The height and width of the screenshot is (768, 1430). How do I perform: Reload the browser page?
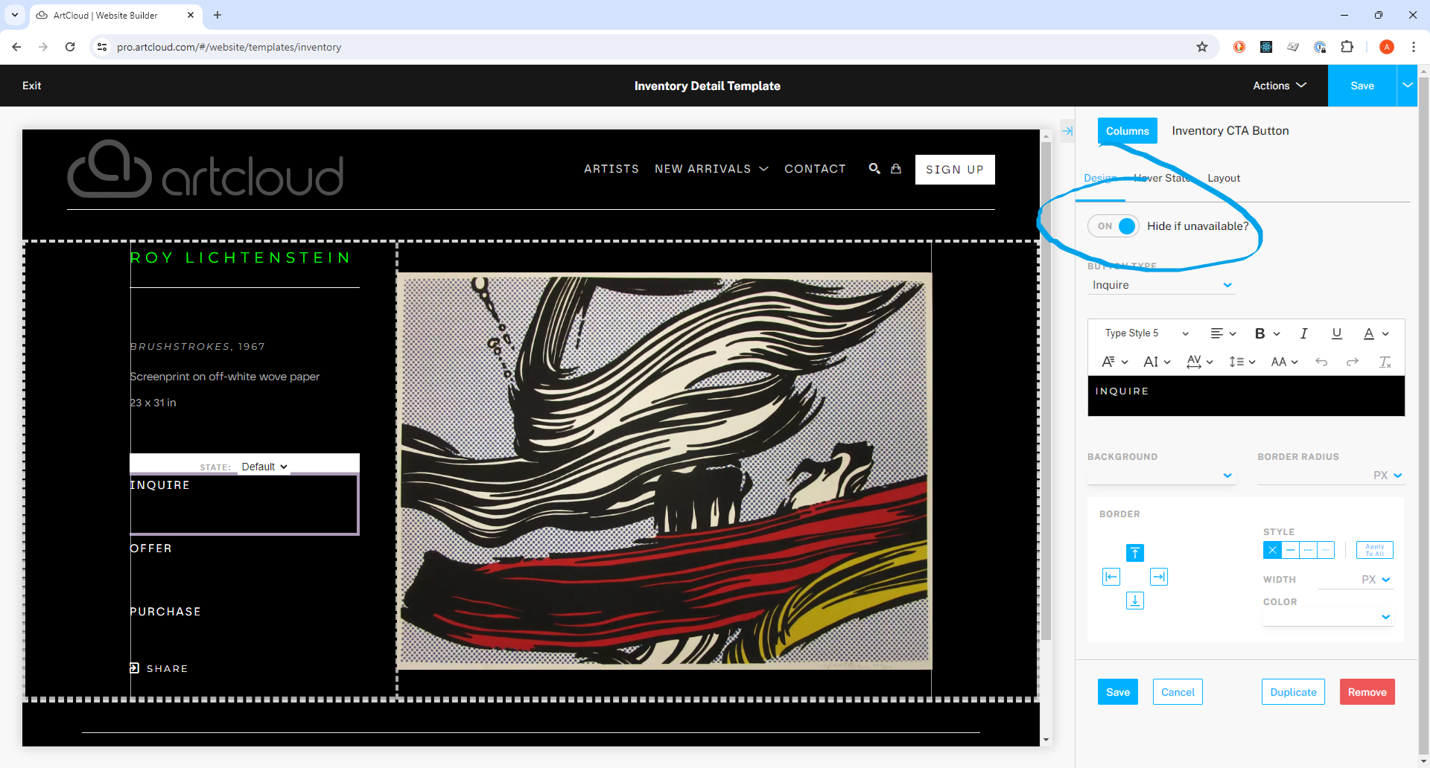pos(70,47)
